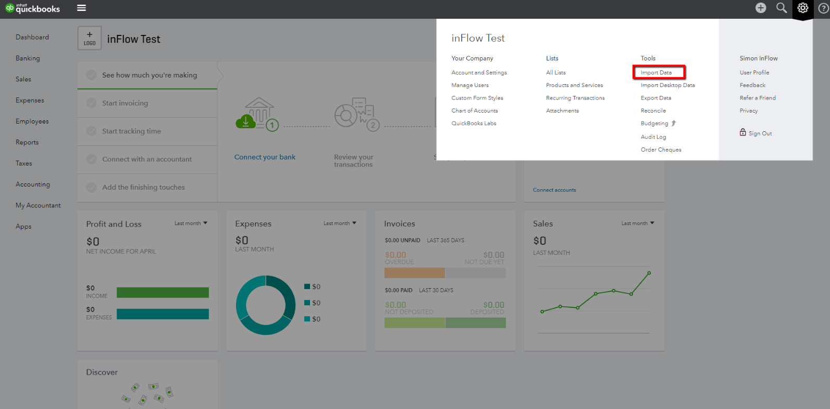Click the review transactions step 2 icon
830x409 pixels.
tap(357, 114)
